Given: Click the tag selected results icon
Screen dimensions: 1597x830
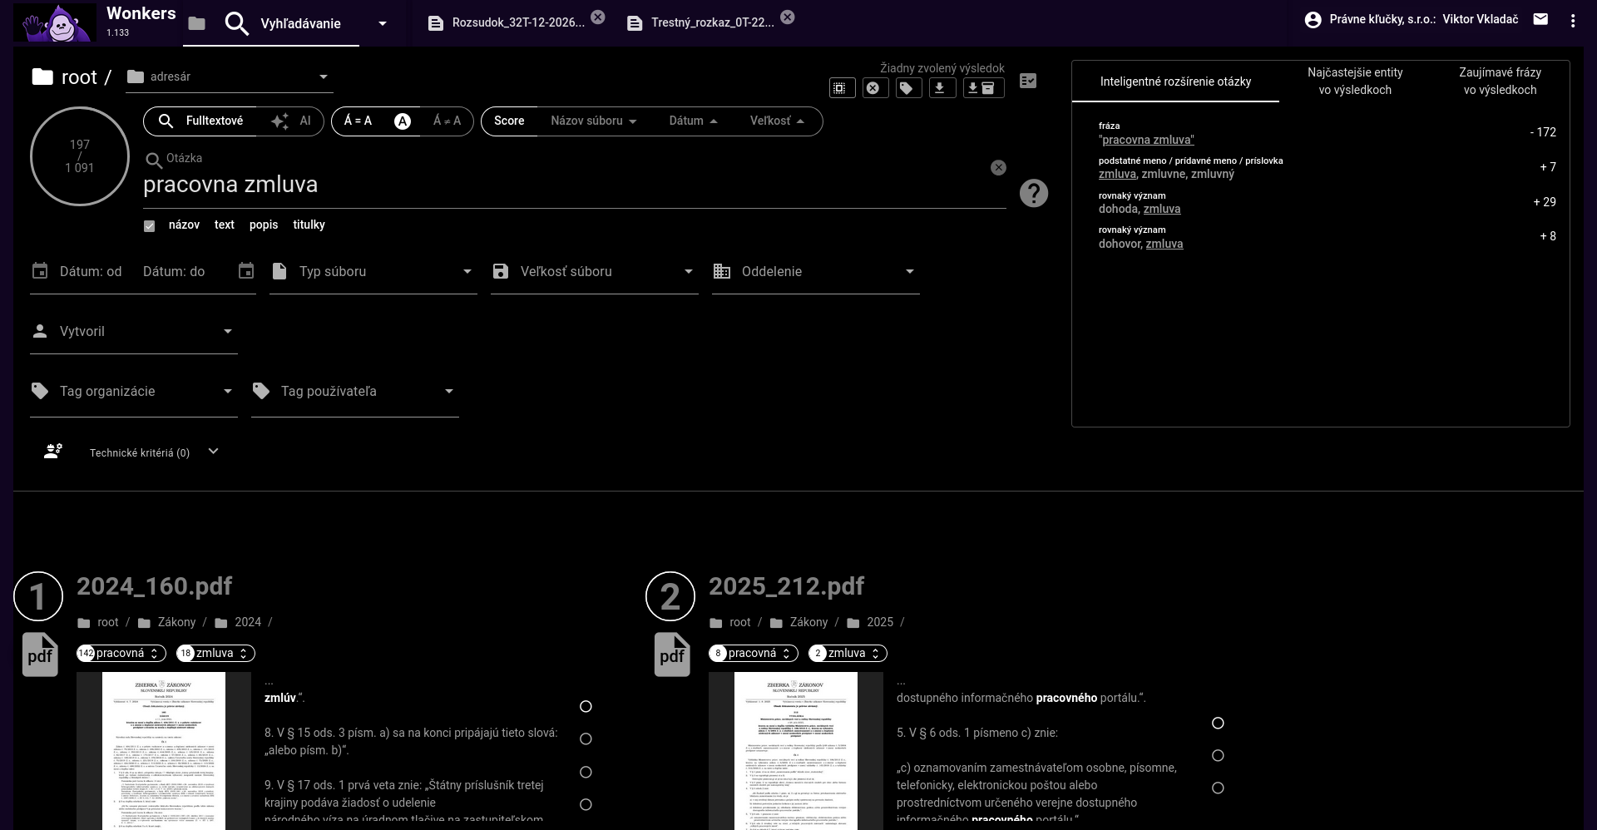Looking at the screenshot, I should [x=907, y=87].
